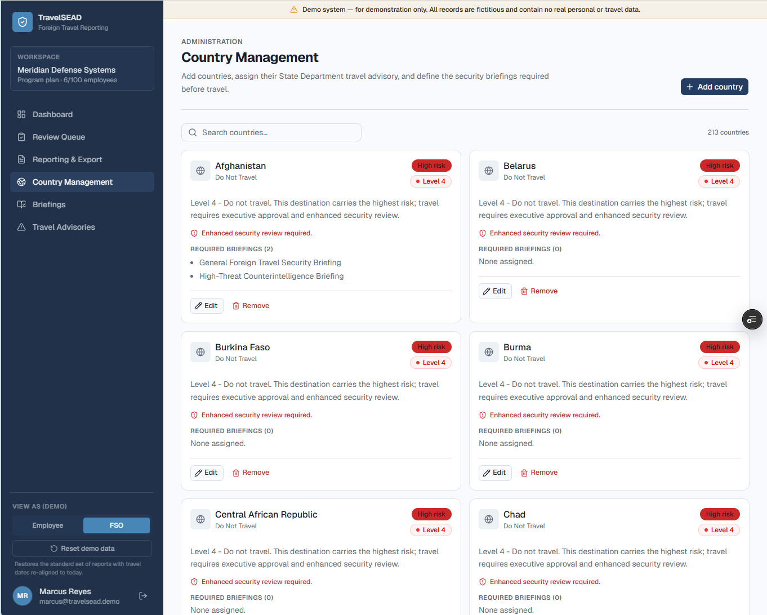Click 'REQUIRED BRIEFINGS (2)' heading on Afghanistan card
The image size is (767, 615).
[x=231, y=249]
